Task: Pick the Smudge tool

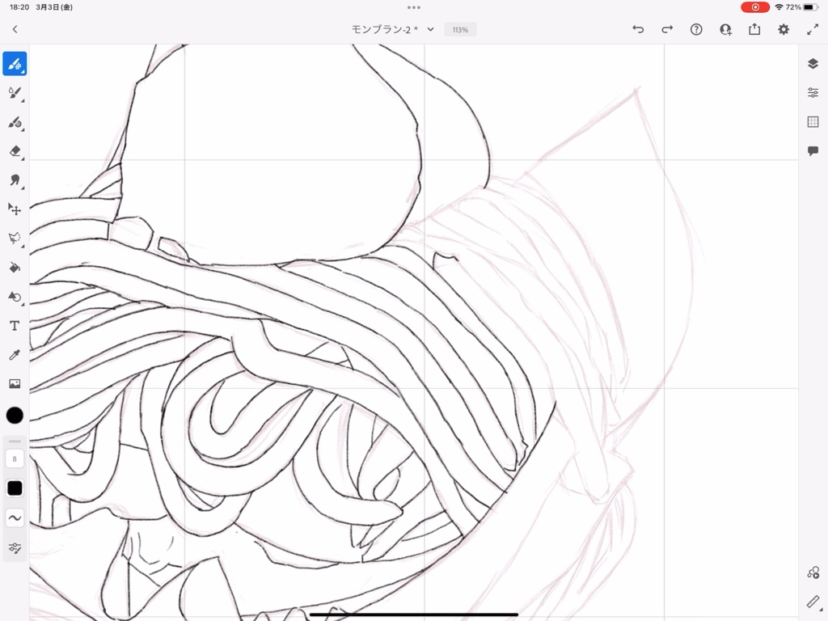Action: [15, 180]
